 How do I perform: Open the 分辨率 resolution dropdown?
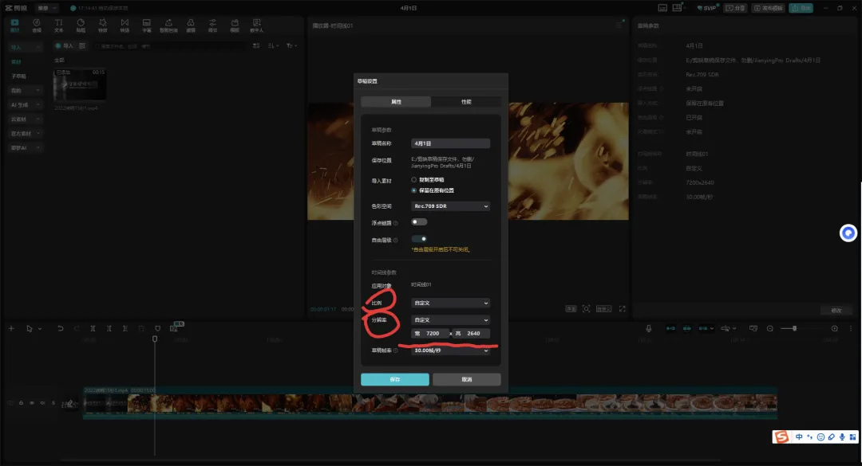450,320
